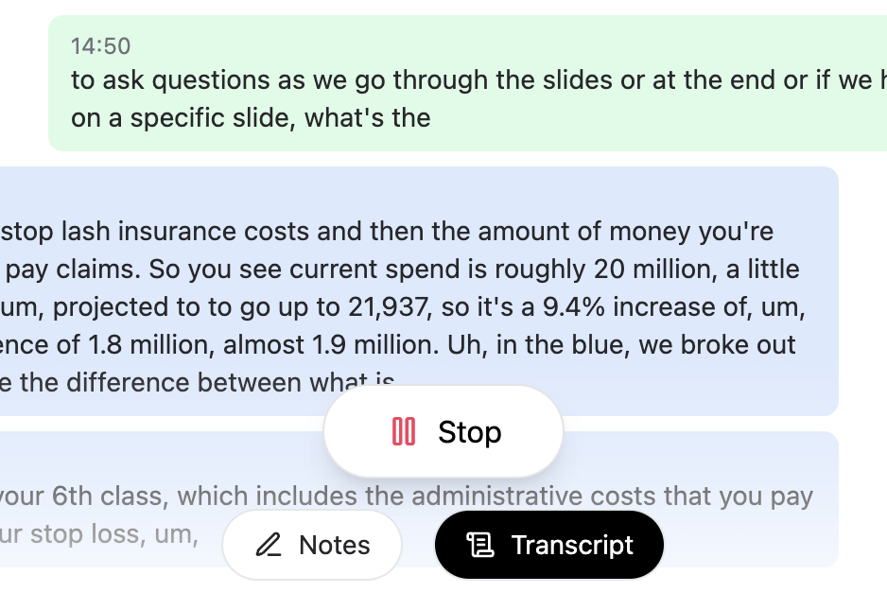This screenshot has height=592, width=887.
Task: Click the line "on a specific slide, what's the"
Action: click(x=251, y=118)
